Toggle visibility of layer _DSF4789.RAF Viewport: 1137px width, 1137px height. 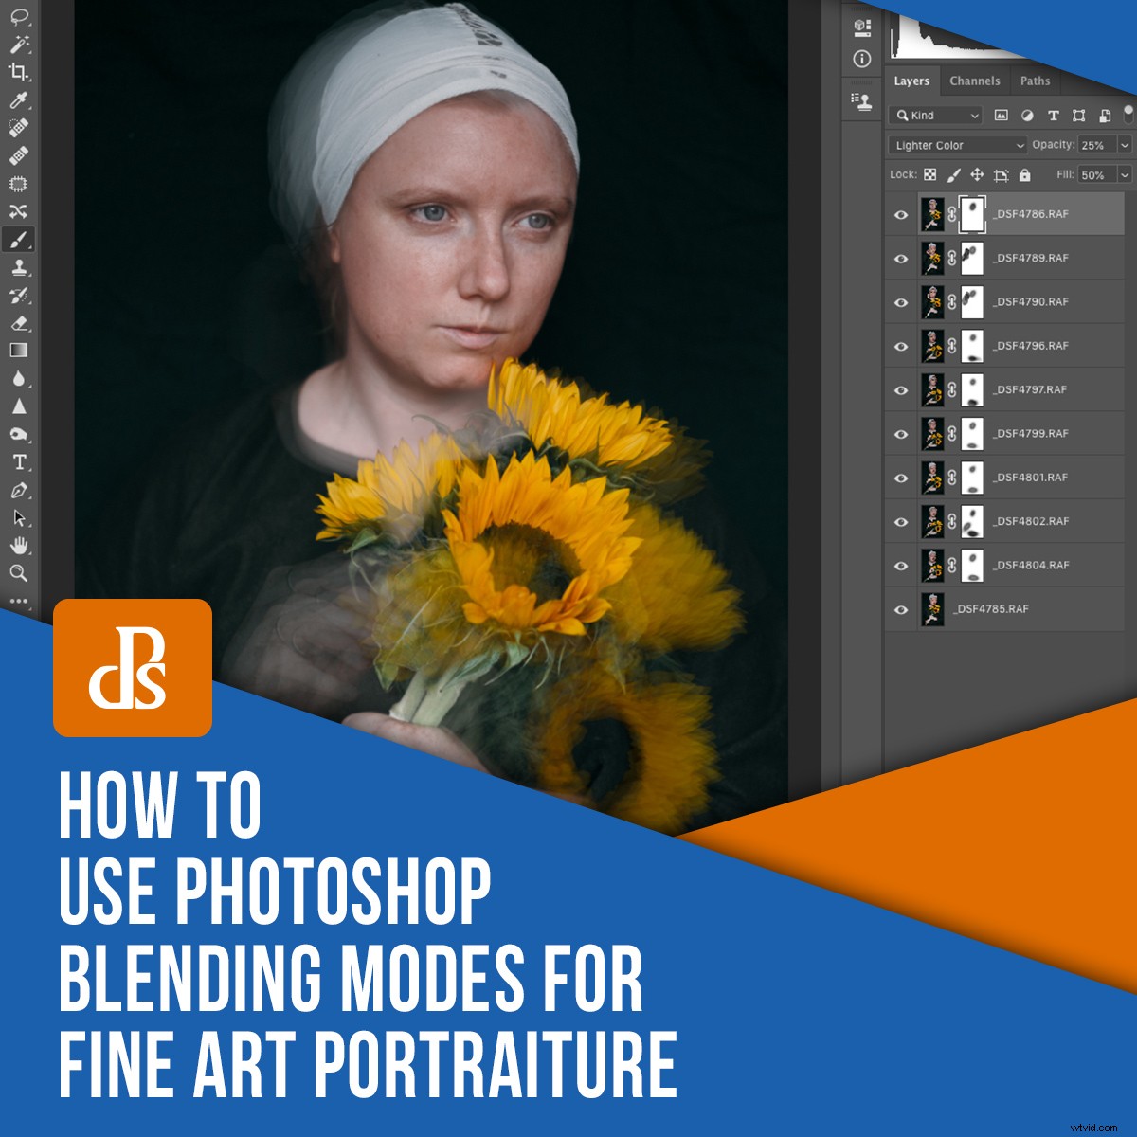[x=902, y=257]
